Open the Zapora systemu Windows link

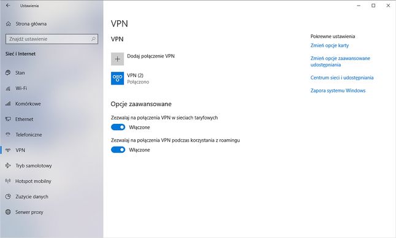[x=338, y=90]
